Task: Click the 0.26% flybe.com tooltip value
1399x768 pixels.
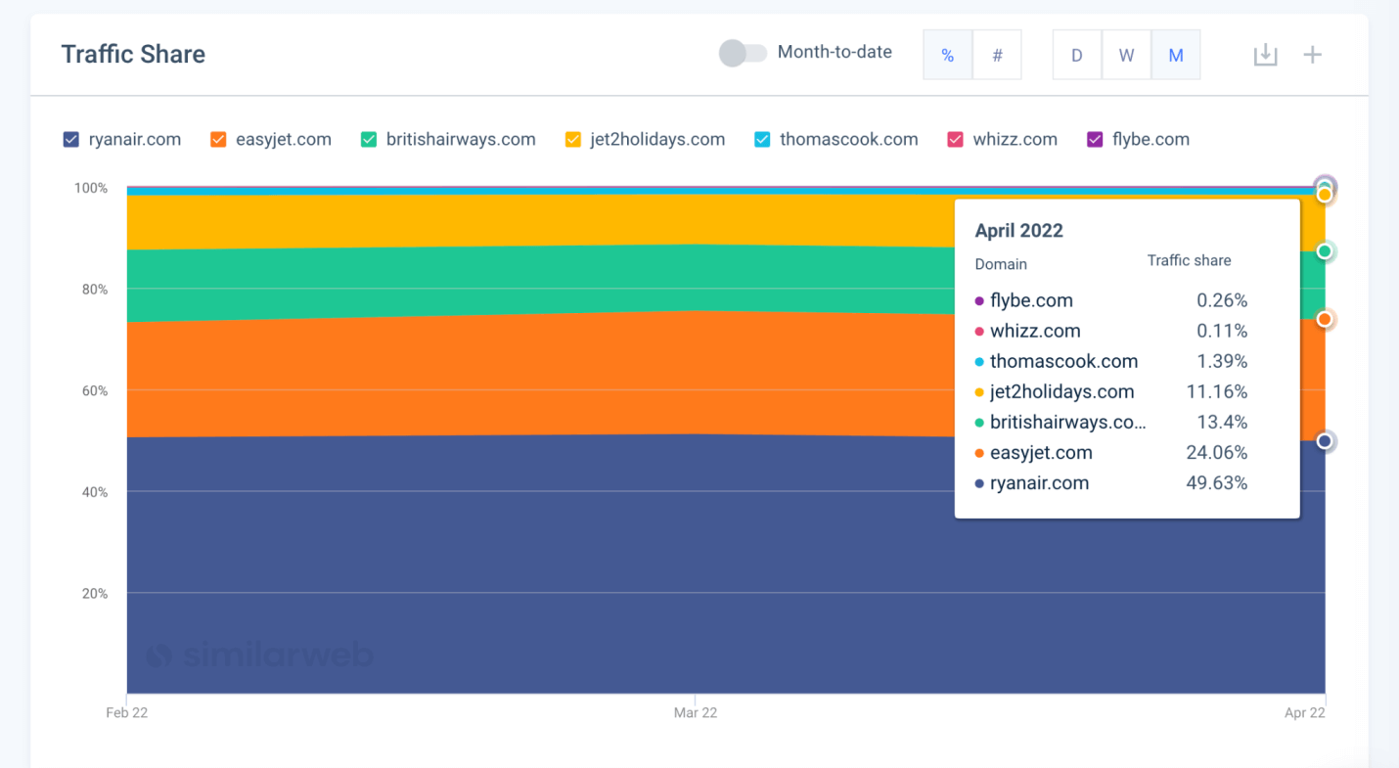Action: 1222,301
